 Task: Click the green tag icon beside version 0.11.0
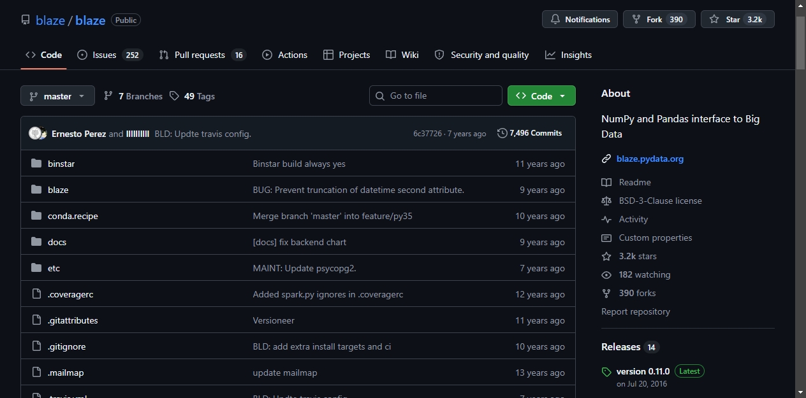[x=606, y=372]
